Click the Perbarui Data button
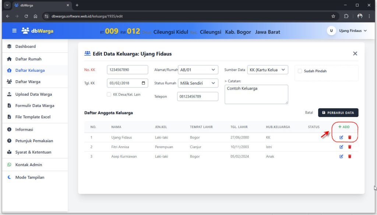Viewport: 377px width, 215px height. pyautogui.click(x=338, y=113)
